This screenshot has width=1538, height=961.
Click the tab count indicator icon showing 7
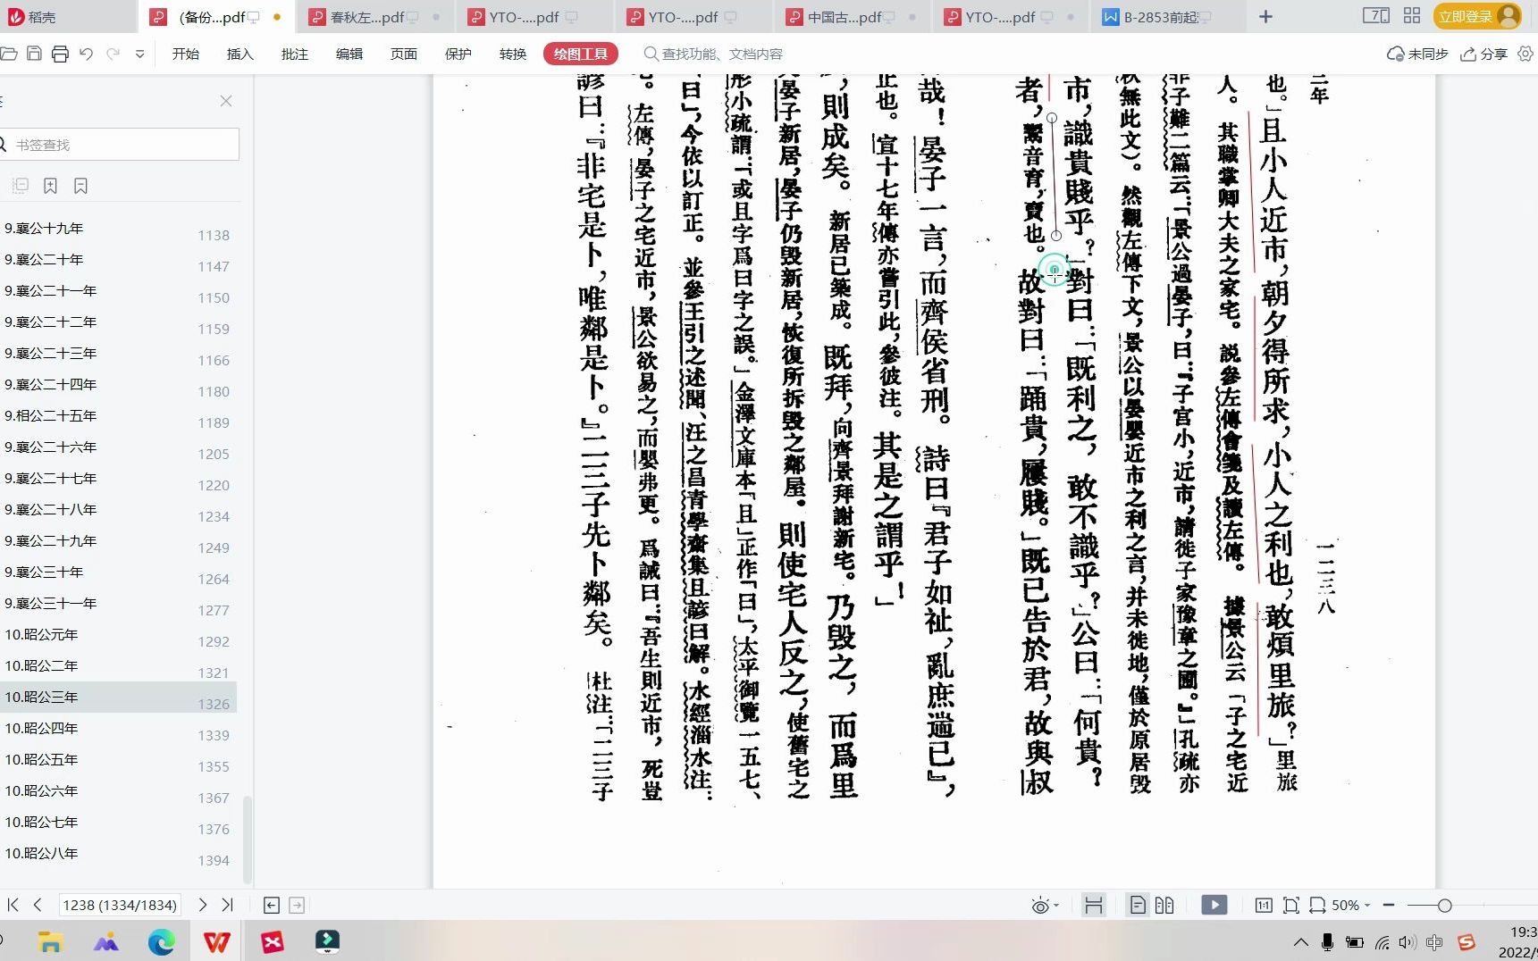pyautogui.click(x=1375, y=16)
